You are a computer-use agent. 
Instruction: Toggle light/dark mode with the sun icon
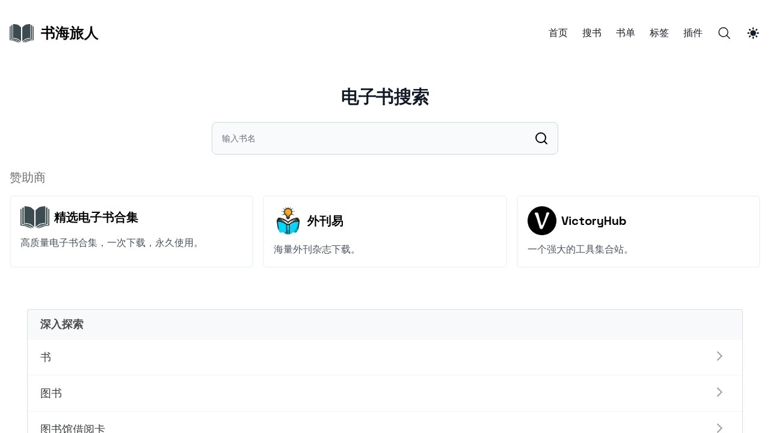pos(753,33)
